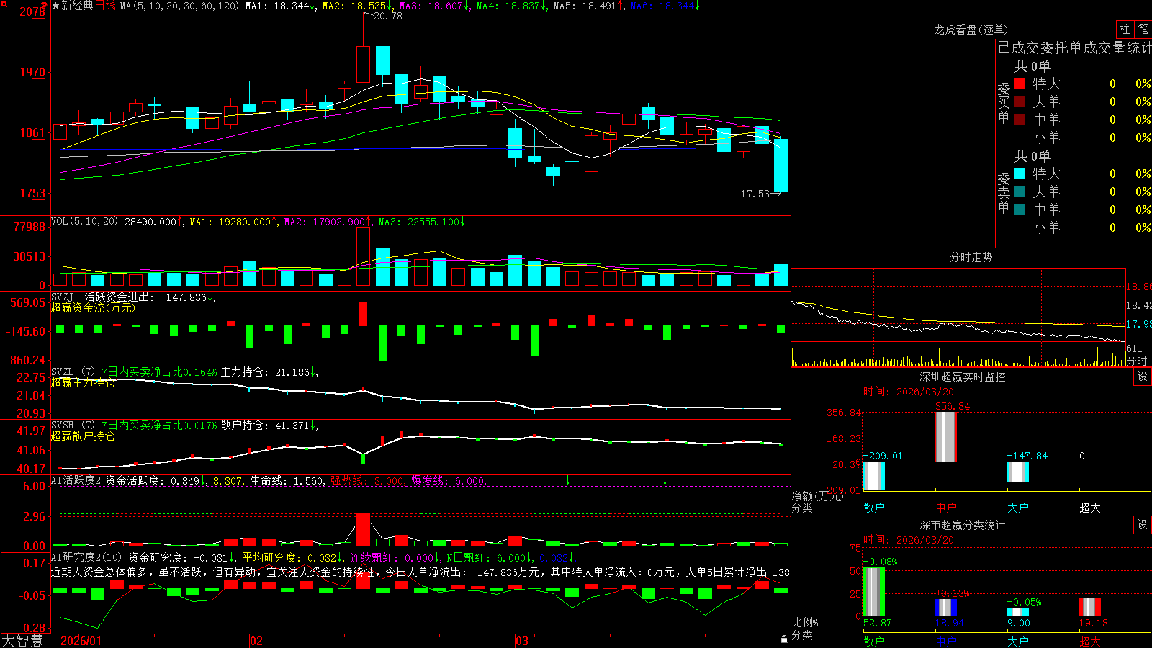This screenshot has height=648, width=1152.
Task: Open 设 settings for 深市超赢分类统计
Action: pos(1143,525)
